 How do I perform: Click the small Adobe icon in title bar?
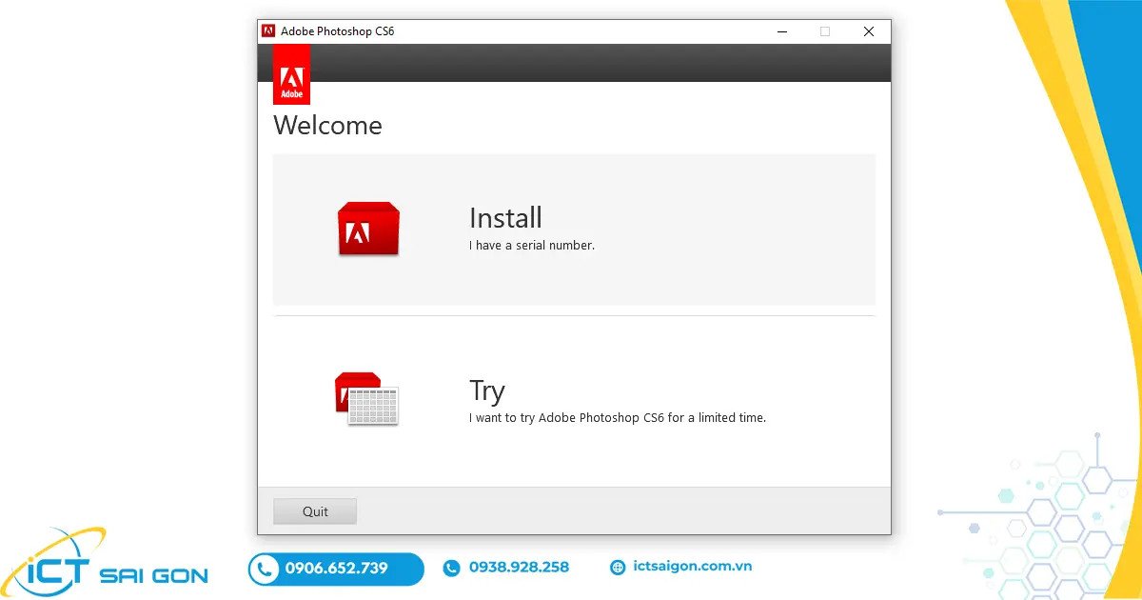pos(269,31)
